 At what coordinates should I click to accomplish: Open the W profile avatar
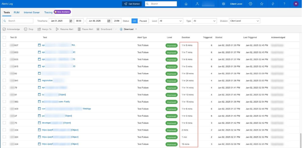pos(296,4)
